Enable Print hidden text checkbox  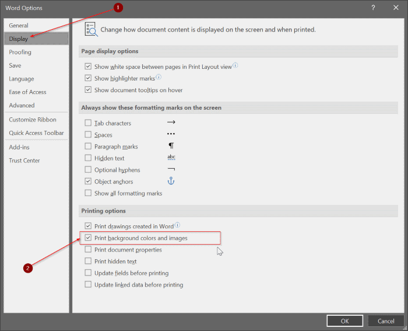click(88, 261)
